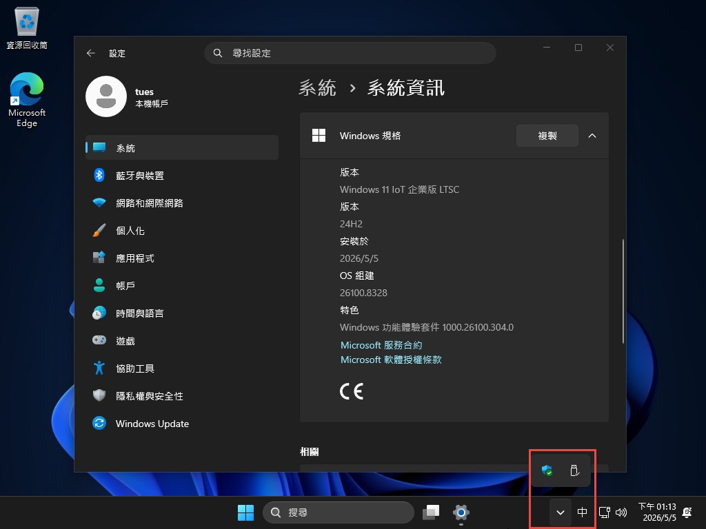Open Task View on the taskbar
Screen dimensions: 706x529
click(431, 512)
